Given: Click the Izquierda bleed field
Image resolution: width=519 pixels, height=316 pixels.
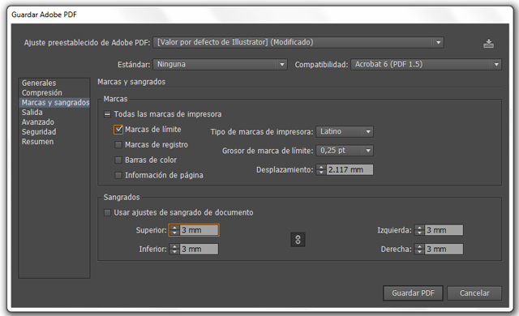Looking at the screenshot, I should click(x=444, y=230).
